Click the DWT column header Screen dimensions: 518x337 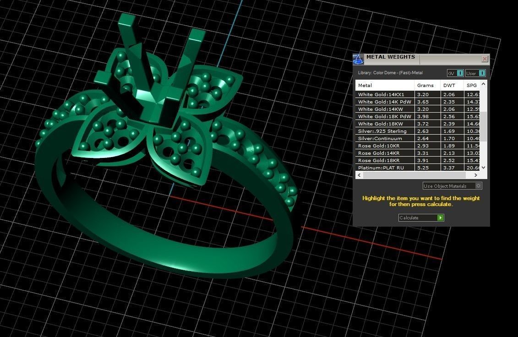click(452, 85)
